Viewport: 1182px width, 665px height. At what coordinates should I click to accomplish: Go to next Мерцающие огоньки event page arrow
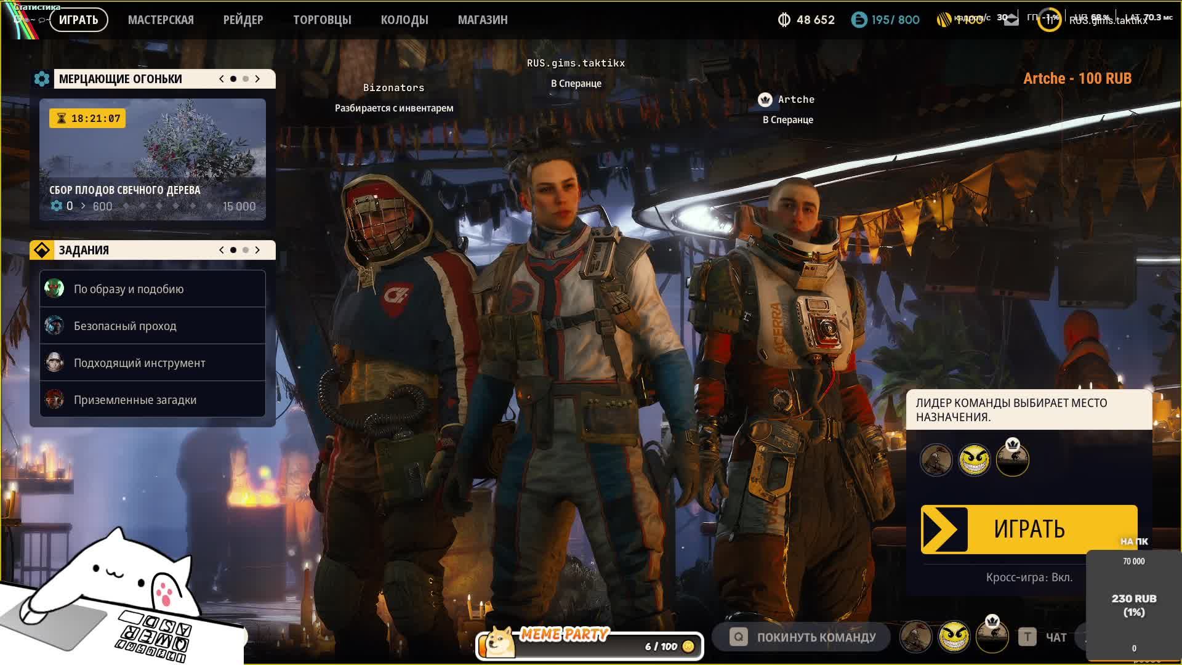257,79
